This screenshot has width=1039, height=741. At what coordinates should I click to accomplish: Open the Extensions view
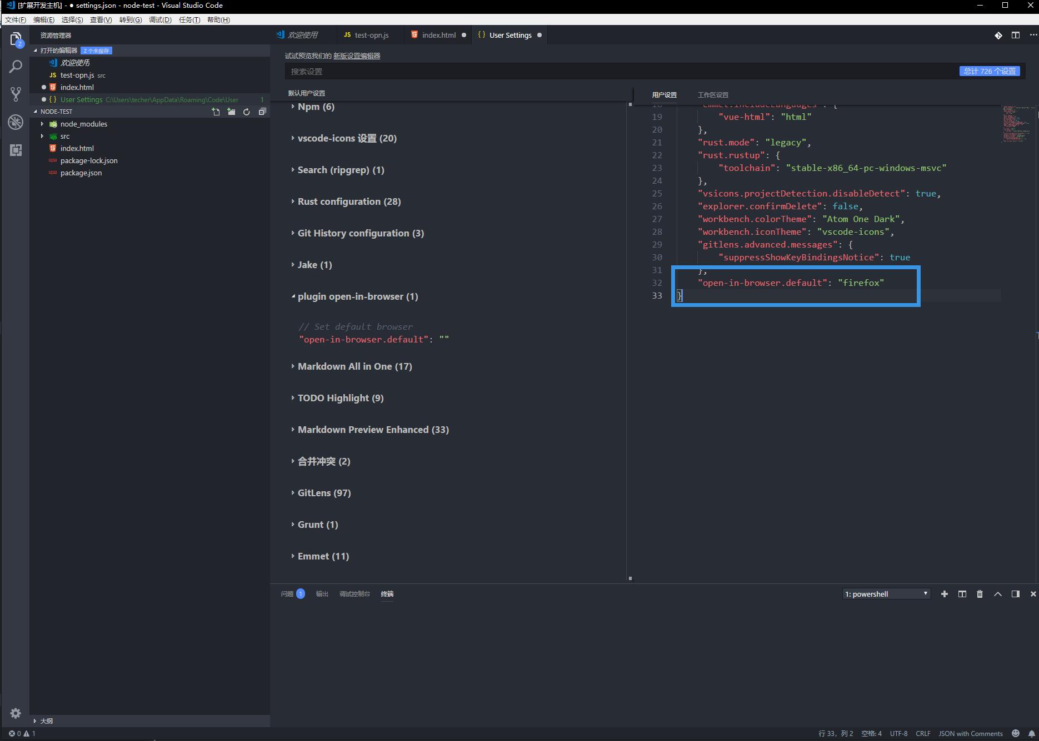(x=15, y=150)
